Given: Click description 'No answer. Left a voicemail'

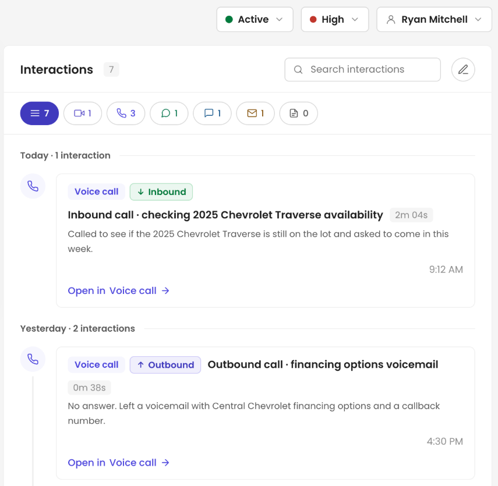Looking at the screenshot, I should click(254, 413).
